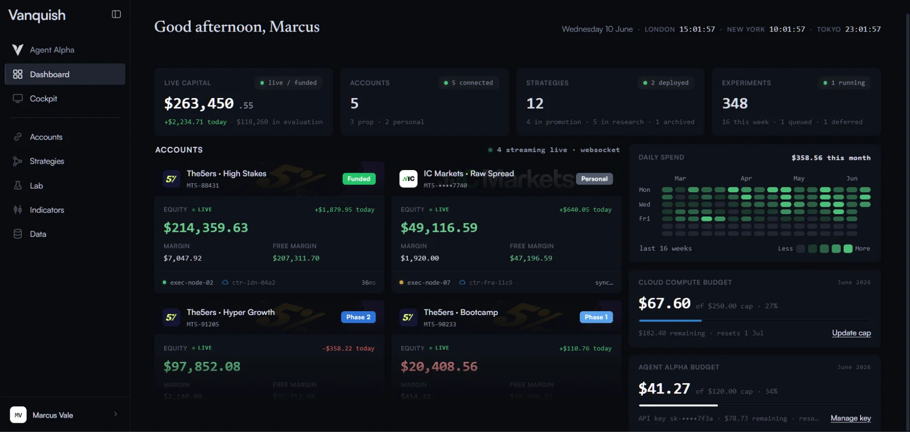Open Agent Alpha logo icon
Viewport: 910px width, 432px height.
(x=18, y=50)
